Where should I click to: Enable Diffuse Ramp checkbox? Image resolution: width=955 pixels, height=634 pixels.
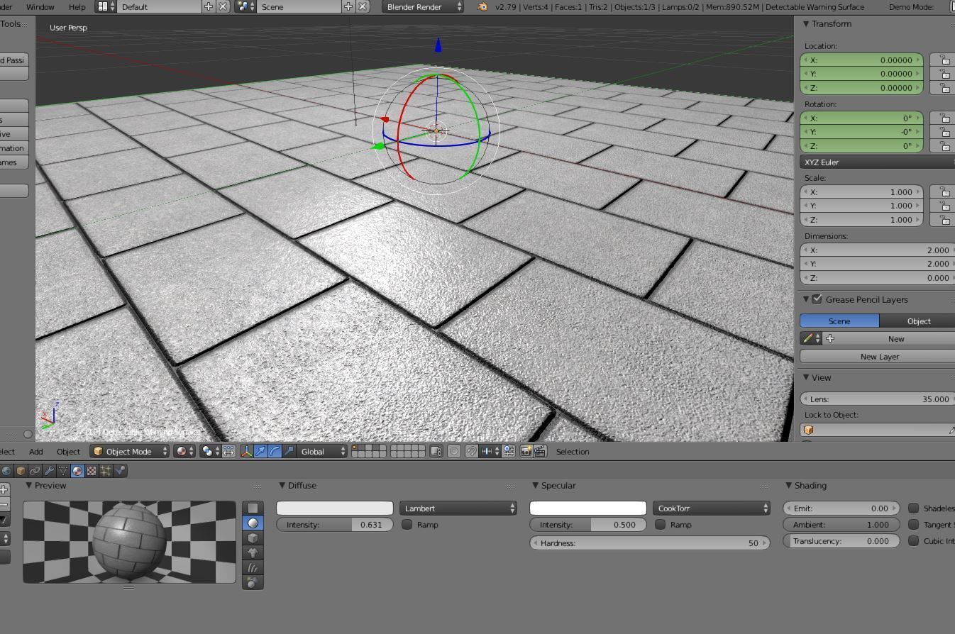coord(407,525)
